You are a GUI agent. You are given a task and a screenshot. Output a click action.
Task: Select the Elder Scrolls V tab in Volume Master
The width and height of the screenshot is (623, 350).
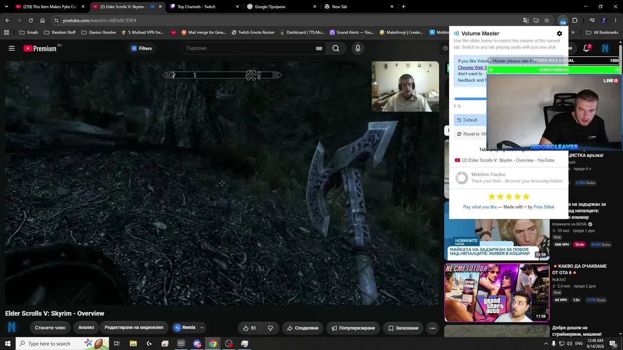pos(509,160)
